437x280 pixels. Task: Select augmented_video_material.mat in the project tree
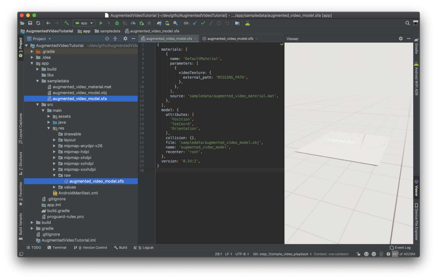pyautogui.click(x=82, y=87)
